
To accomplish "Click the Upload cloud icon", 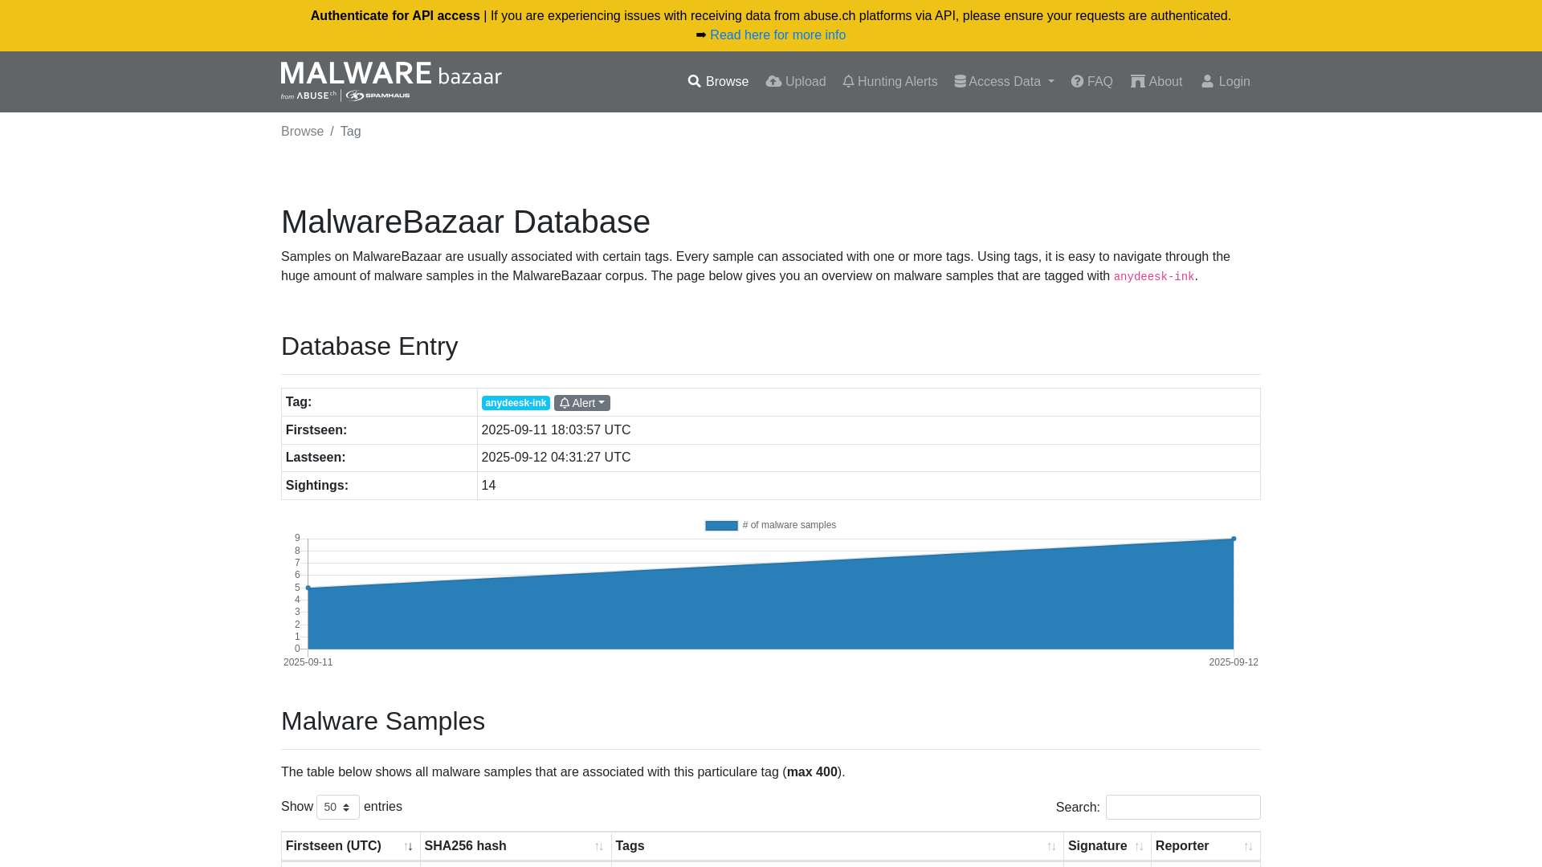I will (x=773, y=82).
